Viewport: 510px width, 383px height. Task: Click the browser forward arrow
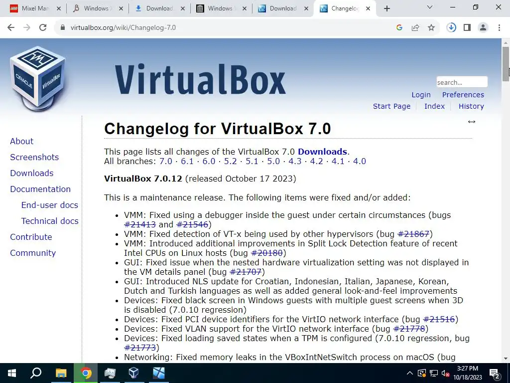tap(27, 28)
